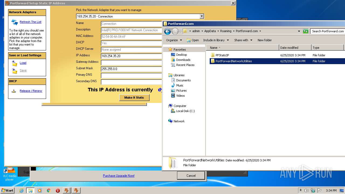The height and width of the screenshot is (194, 345).
Task: Open Chrome from the taskbar
Action: (x=49, y=190)
